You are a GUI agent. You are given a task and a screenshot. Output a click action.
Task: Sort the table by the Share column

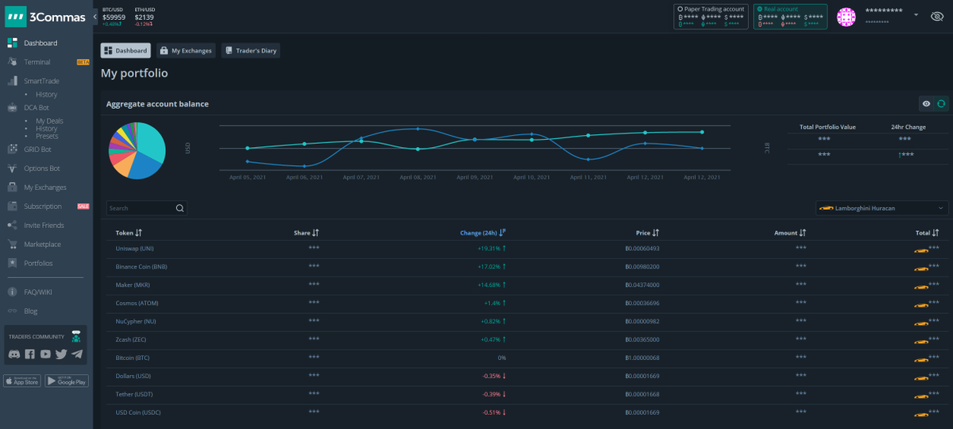tap(307, 233)
